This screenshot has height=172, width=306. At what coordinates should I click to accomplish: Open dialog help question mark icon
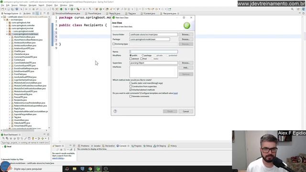pyautogui.click(x=115, y=111)
